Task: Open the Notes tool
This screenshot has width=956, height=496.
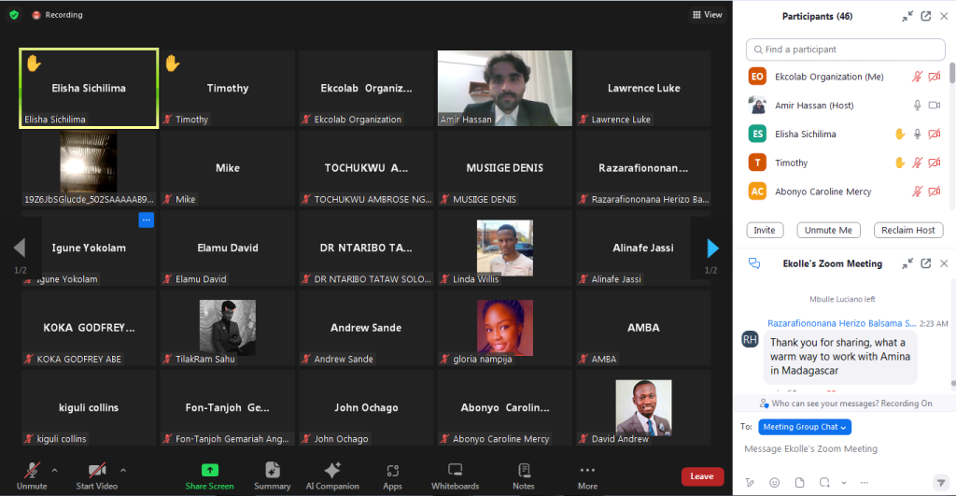Action: (524, 470)
